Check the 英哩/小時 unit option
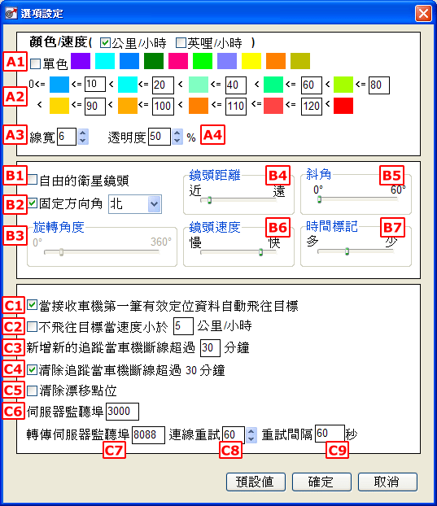The height and width of the screenshot is (506, 437). pos(181,42)
